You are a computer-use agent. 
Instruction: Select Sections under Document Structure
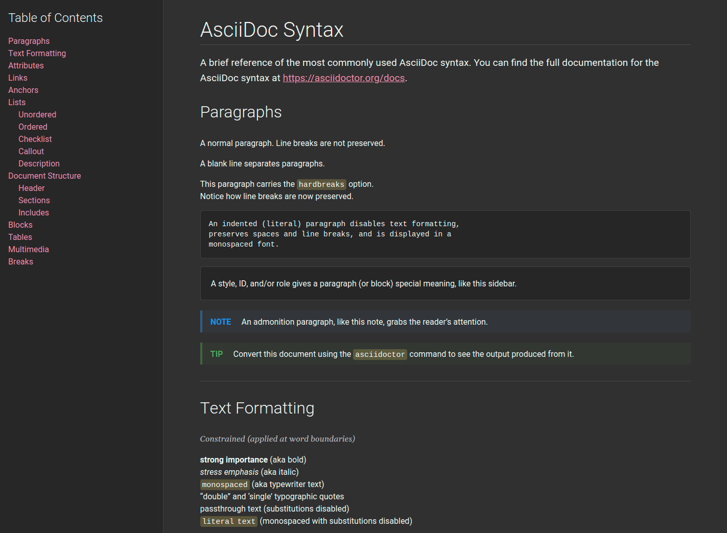pyautogui.click(x=34, y=200)
